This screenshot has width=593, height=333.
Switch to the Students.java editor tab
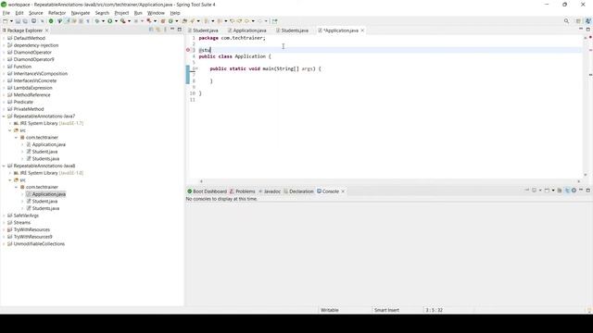(x=295, y=31)
